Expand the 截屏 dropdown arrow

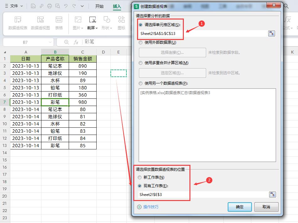[97, 28]
